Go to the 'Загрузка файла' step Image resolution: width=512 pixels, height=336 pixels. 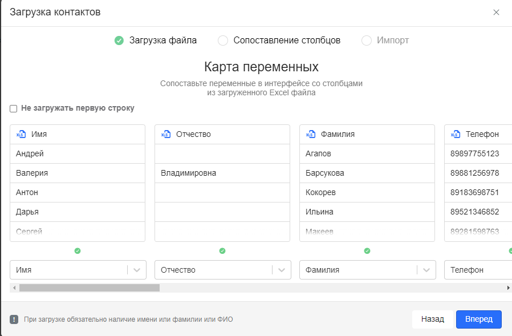click(119, 41)
